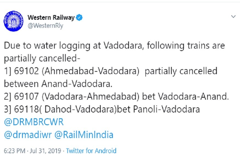Click the 'bet Vadodara-Anand.' text

185,96
